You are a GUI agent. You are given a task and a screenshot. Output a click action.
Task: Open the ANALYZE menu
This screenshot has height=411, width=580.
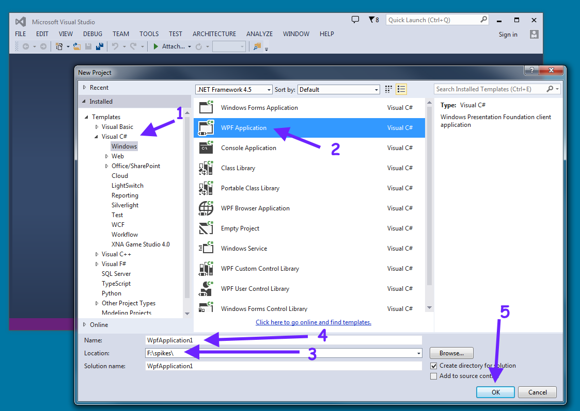coord(259,34)
